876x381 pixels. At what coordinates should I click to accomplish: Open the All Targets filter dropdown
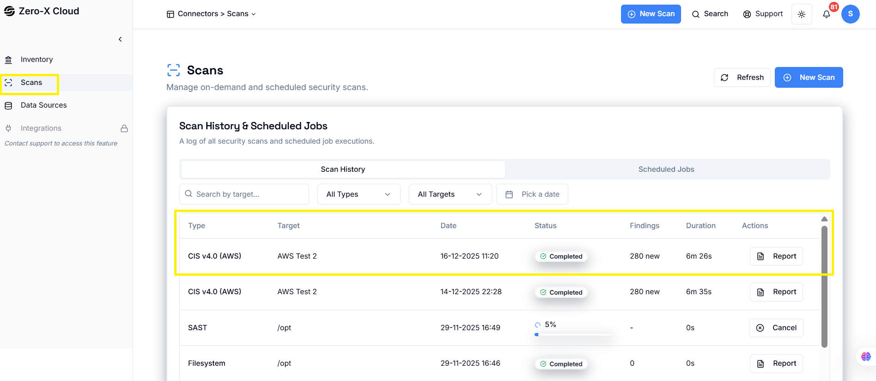point(450,194)
